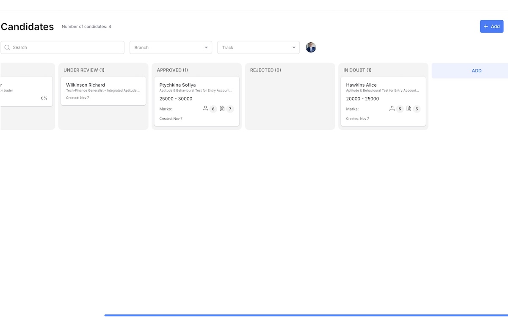The image size is (508, 317).
Task: Open the Track dropdown
Action: point(258,47)
